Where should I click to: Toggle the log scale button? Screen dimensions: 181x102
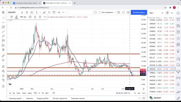point(139,93)
